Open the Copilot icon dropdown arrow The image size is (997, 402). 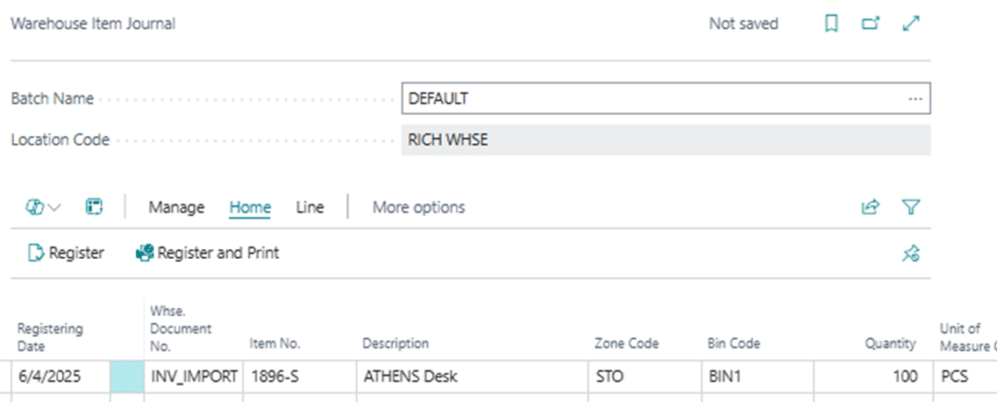pos(54,207)
